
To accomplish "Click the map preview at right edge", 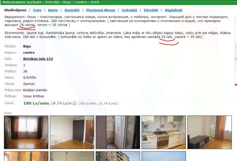I will pos(236,51).
